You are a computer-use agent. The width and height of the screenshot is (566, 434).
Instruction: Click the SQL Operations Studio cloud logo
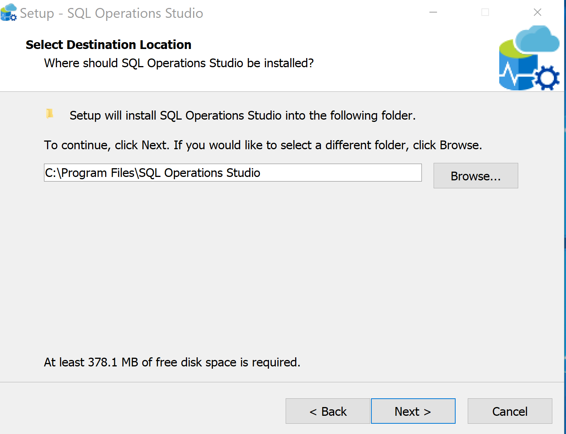click(529, 57)
